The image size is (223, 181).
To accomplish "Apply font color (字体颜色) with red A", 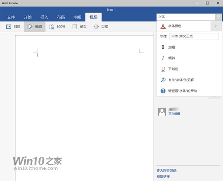I will (184, 26).
